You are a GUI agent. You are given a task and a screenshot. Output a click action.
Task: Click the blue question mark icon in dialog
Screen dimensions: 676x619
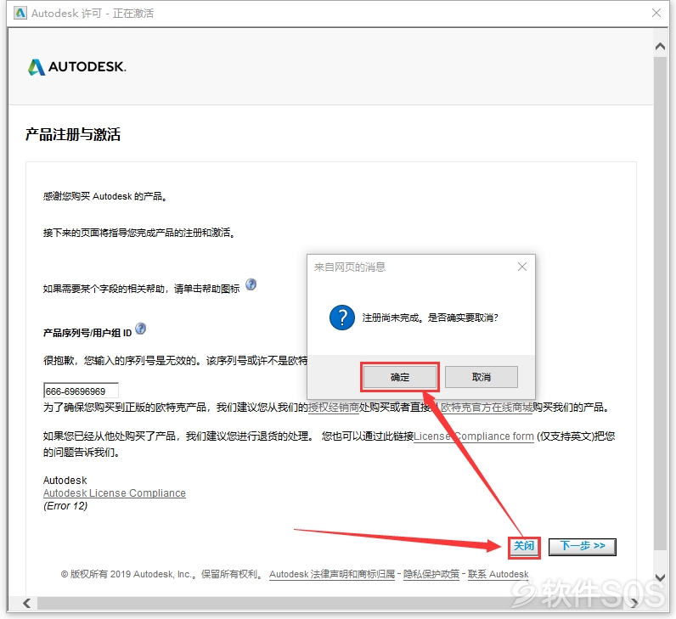point(342,318)
